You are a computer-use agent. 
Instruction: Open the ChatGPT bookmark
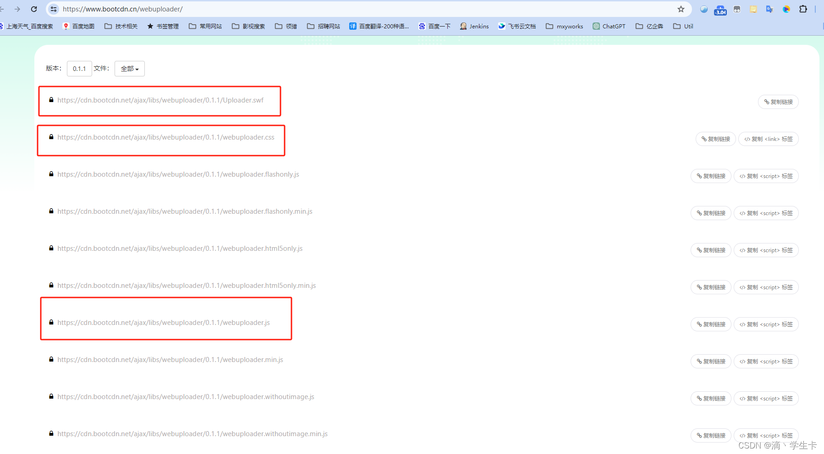[x=609, y=27]
